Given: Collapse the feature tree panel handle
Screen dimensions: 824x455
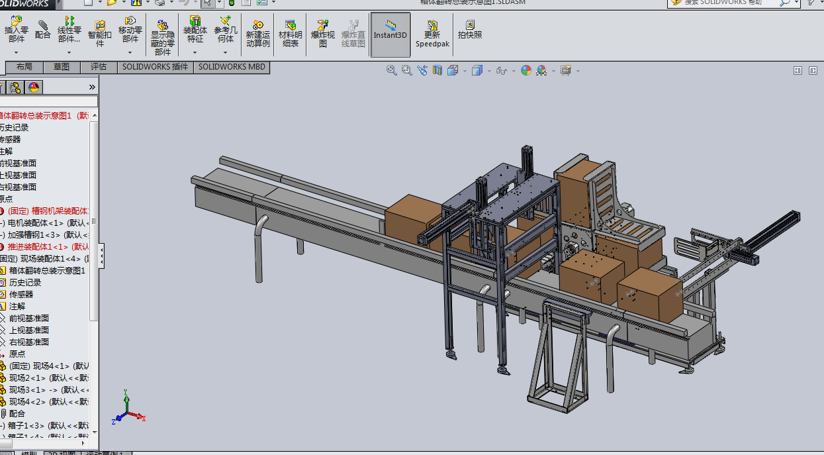Looking at the screenshot, I should [x=101, y=256].
